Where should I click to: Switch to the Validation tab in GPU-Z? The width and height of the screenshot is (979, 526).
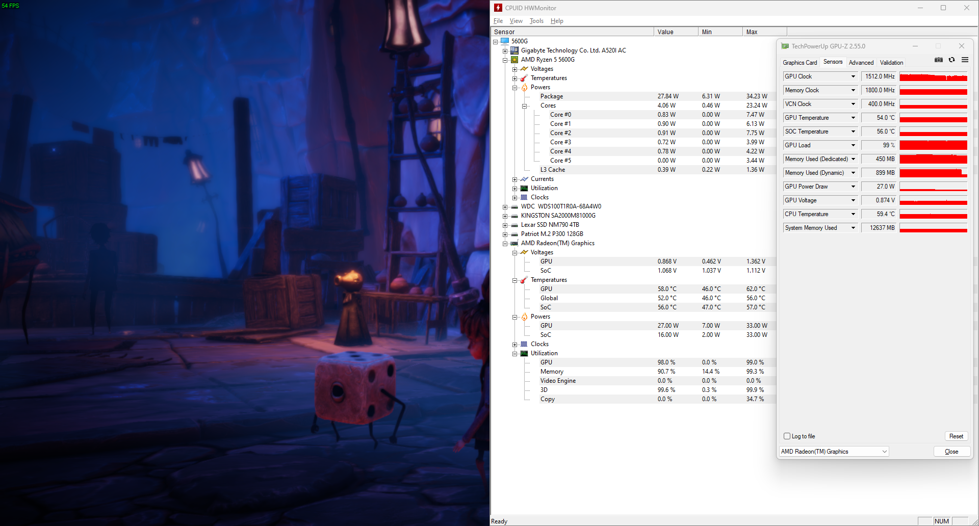(891, 63)
